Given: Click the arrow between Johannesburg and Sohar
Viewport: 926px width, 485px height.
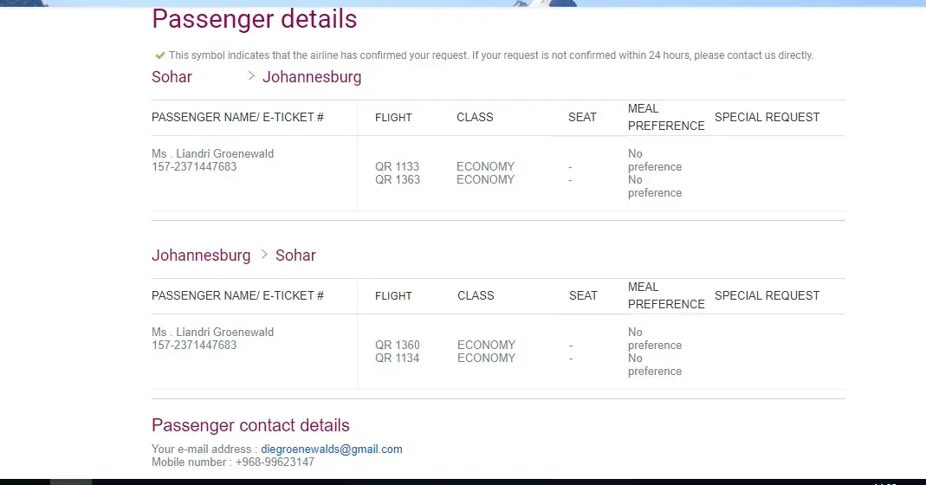Looking at the screenshot, I should pyautogui.click(x=264, y=255).
